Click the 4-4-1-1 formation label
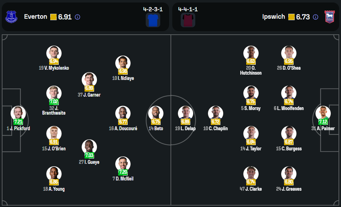This screenshot has height=207, width=341. point(188,9)
